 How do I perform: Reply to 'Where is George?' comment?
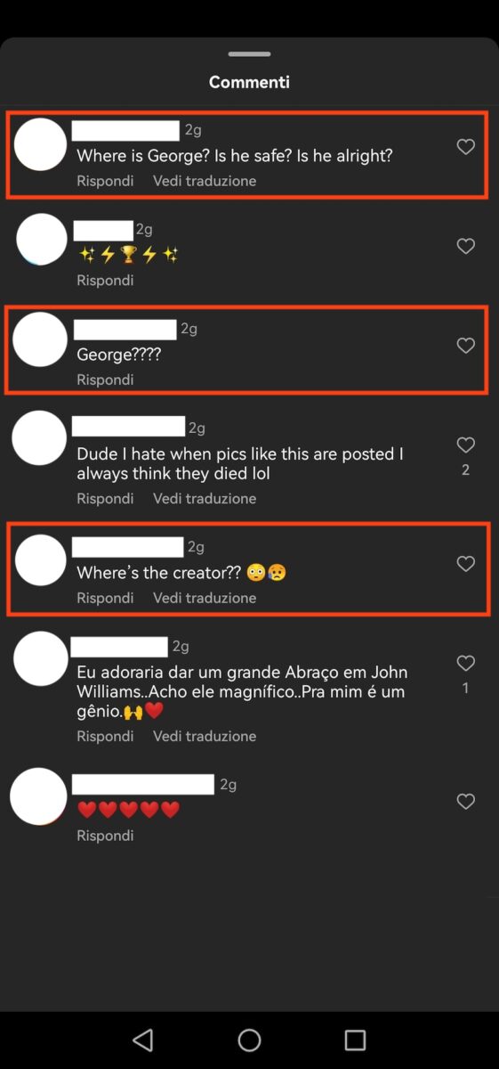click(105, 181)
